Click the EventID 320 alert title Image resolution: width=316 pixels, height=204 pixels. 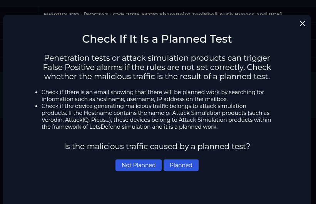(162, 14)
